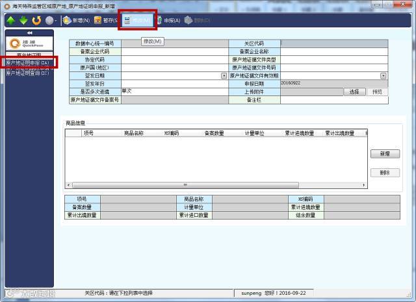Select 原产地证明申报(ZA) in the sidebar
The width and height of the screenshot is (416, 302).
pyautogui.click(x=27, y=63)
